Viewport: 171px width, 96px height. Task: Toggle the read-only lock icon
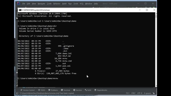pos(154,93)
